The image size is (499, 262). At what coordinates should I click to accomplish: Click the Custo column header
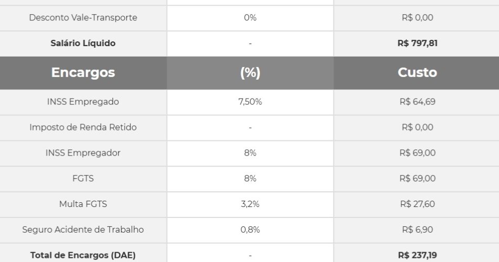pos(417,73)
